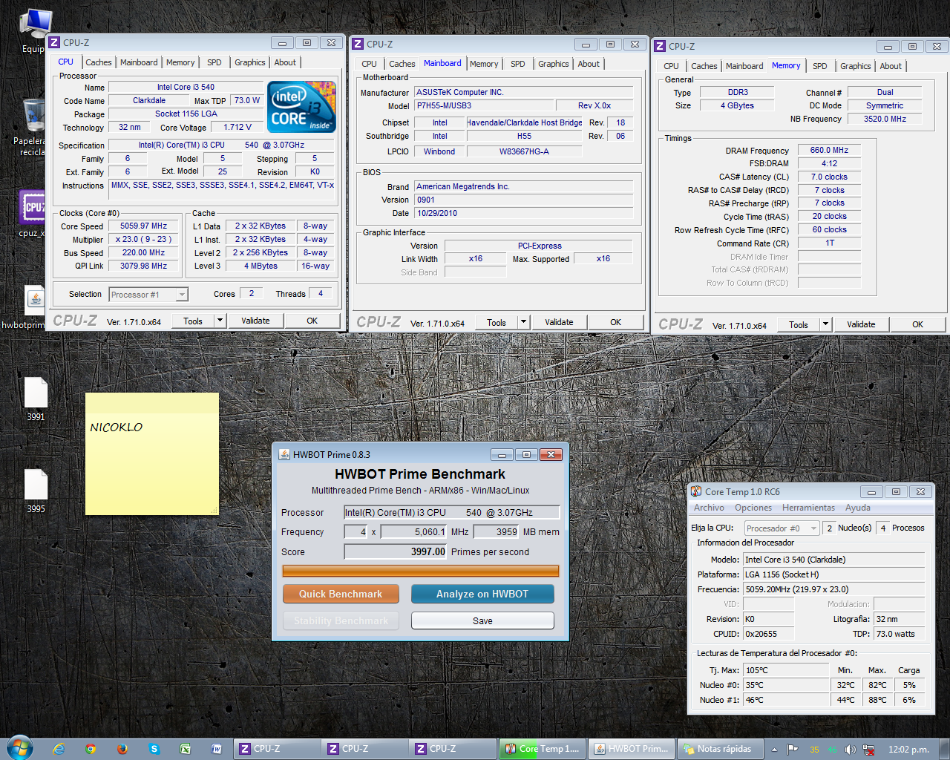This screenshot has height=760, width=950.
Task: Open Processor #1 selection dropdown in CPU-Z
Action: coord(148,295)
